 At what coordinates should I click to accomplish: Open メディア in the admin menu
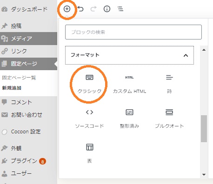[28, 39]
